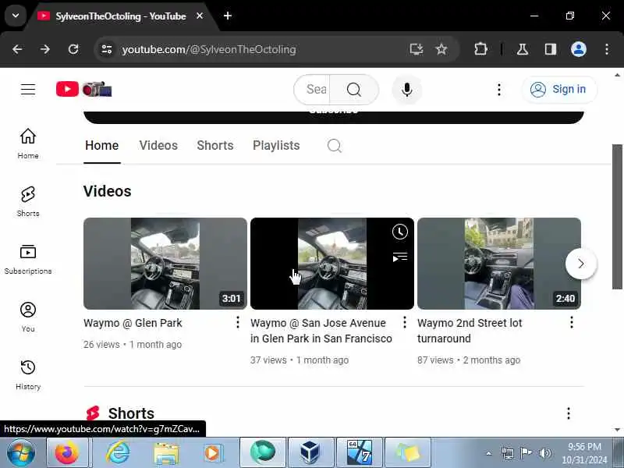Click the scrollbar down arrow
This screenshot has height=468, width=624.
(x=617, y=430)
